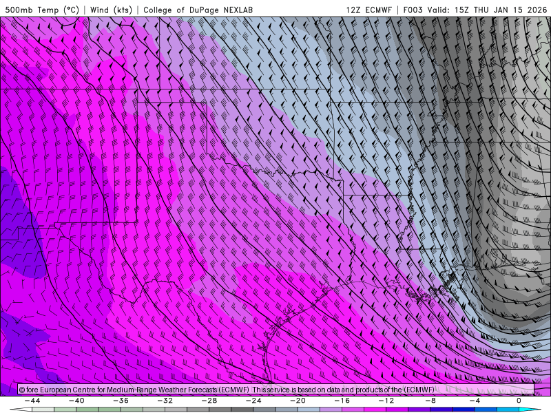Click the -44 colorbar label

pos(32,401)
